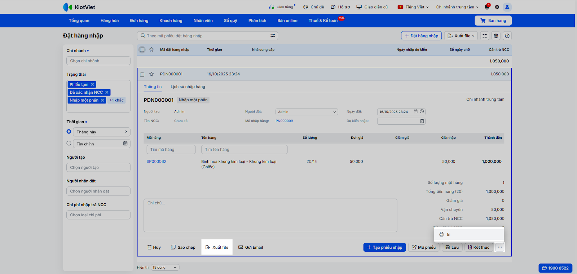Star the PDN000001 order row
The image size is (577, 274).
[151, 74]
